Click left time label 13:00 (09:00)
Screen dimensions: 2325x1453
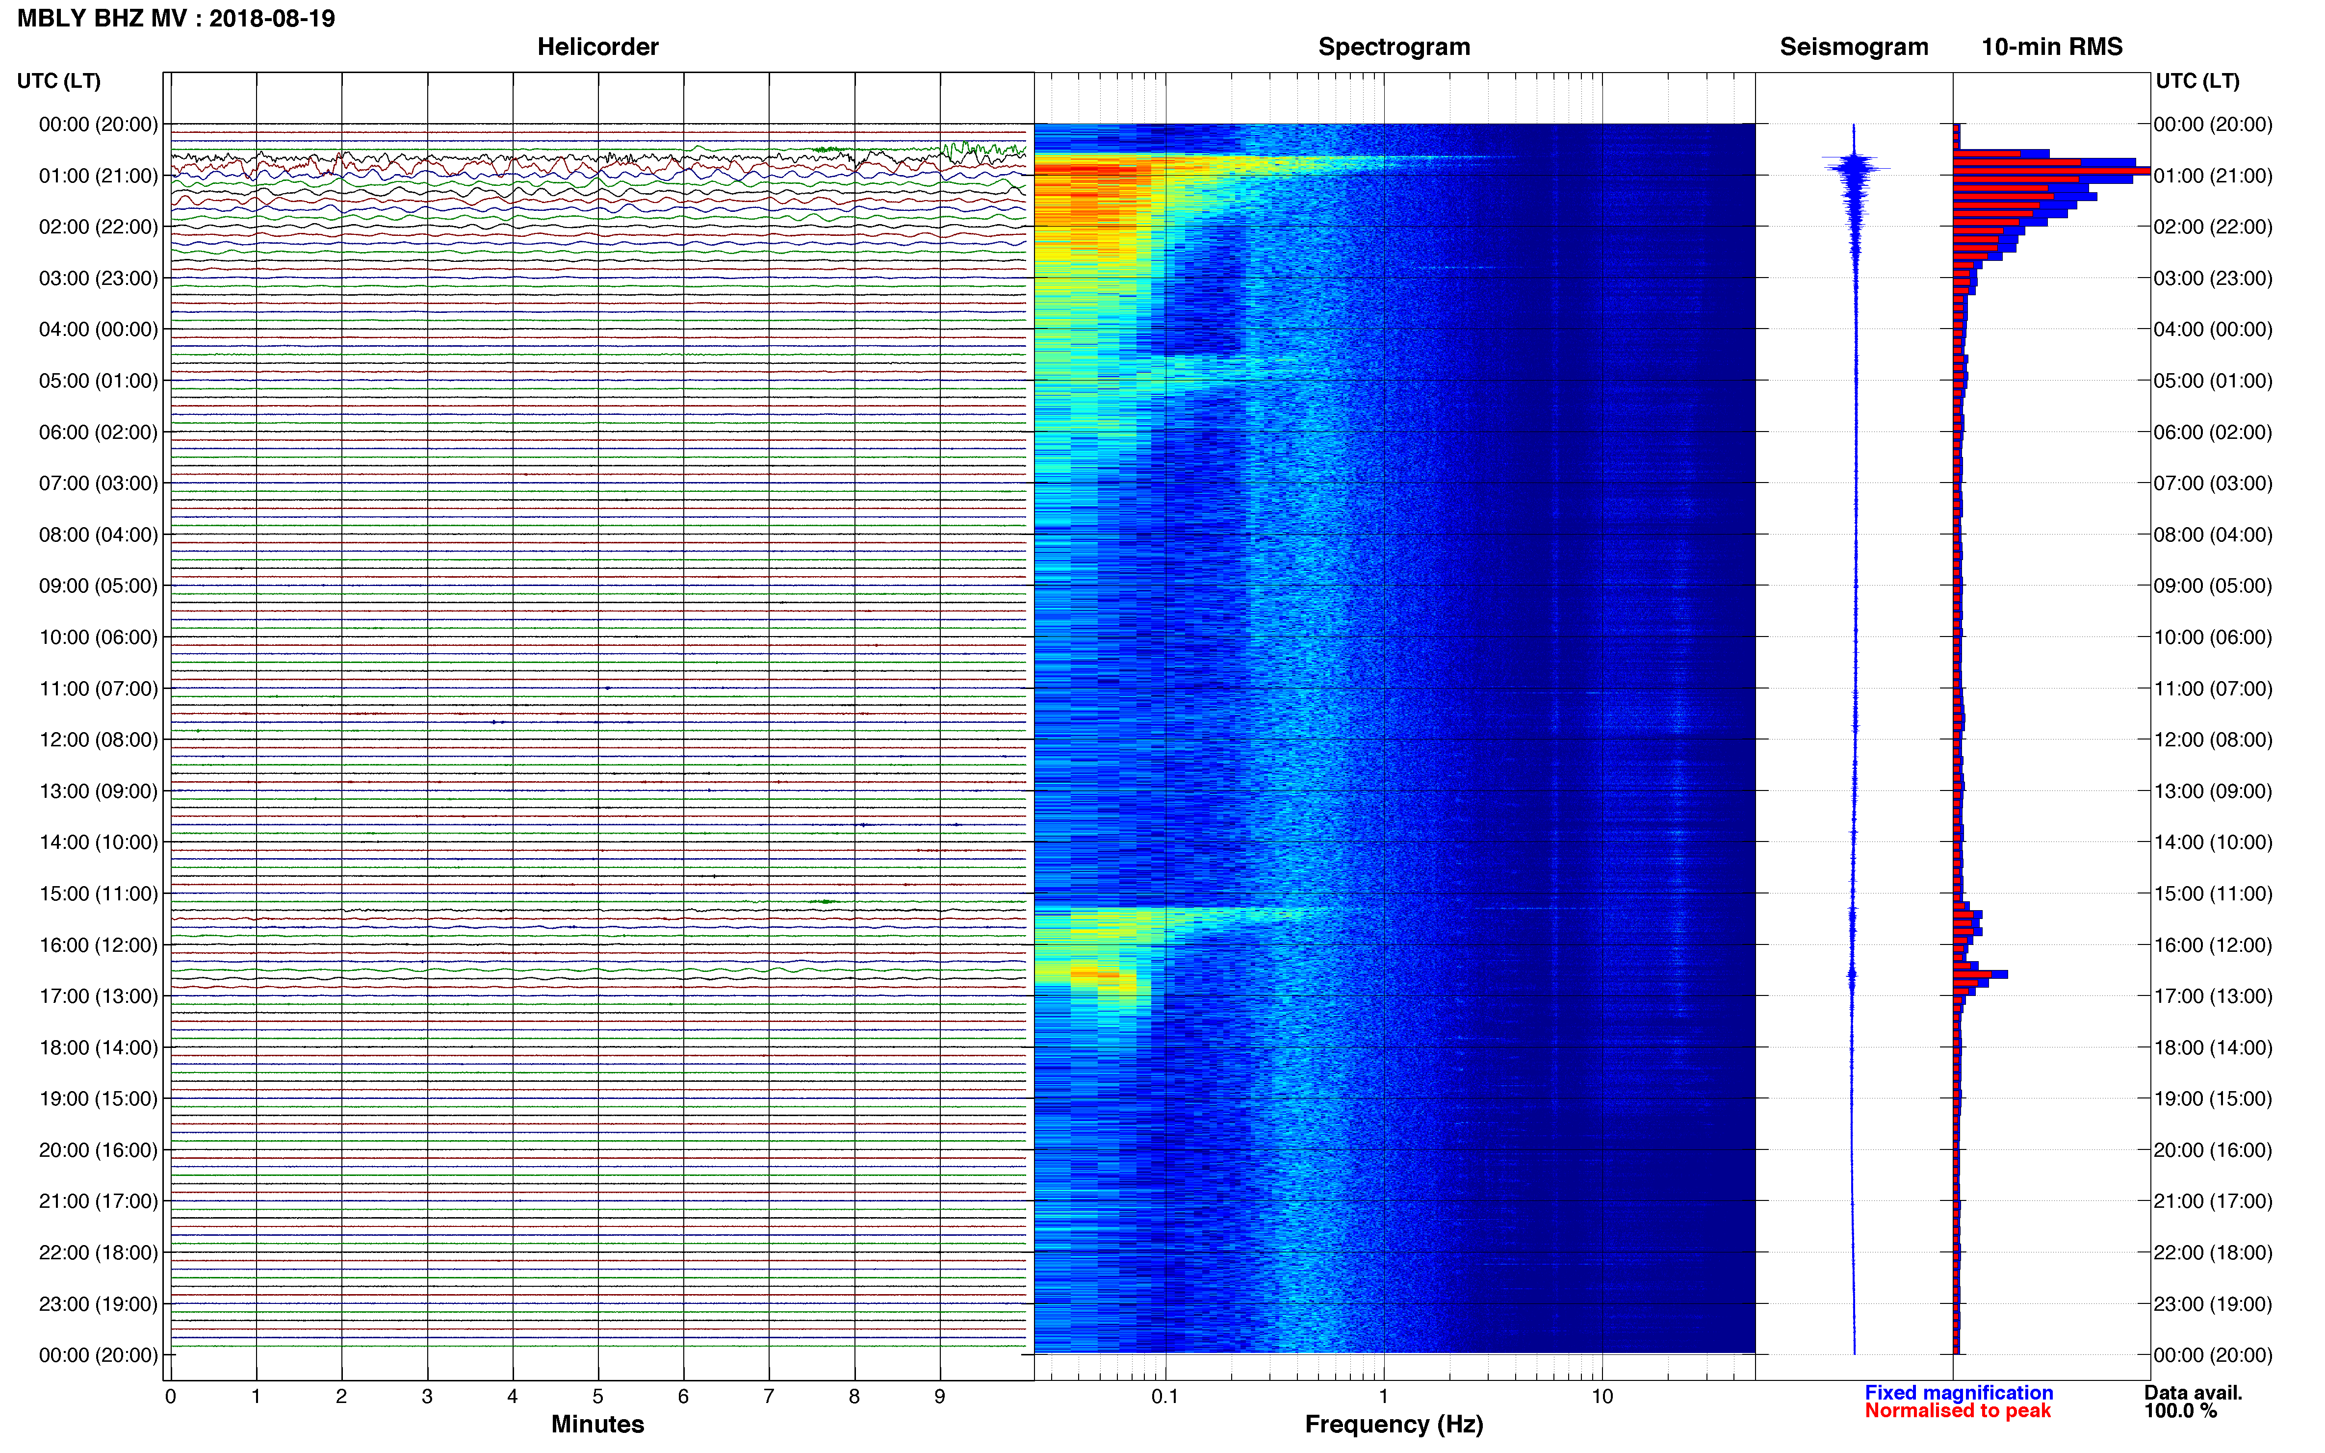(98, 791)
